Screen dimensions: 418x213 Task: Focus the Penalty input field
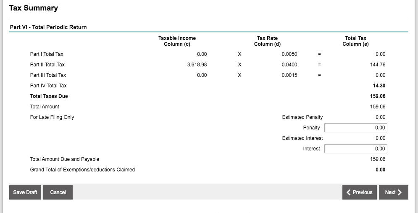tap(356, 128)
